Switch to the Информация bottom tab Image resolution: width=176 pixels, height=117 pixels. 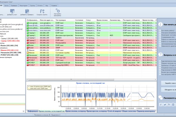[x=32, y=111]
